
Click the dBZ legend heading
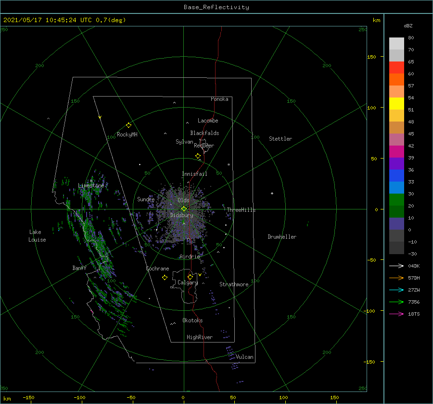coord(408,25)
